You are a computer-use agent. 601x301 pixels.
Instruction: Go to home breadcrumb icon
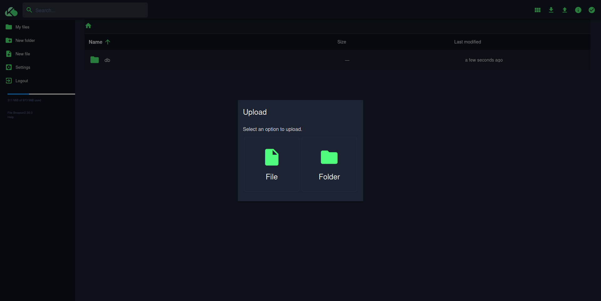point(88,26)
